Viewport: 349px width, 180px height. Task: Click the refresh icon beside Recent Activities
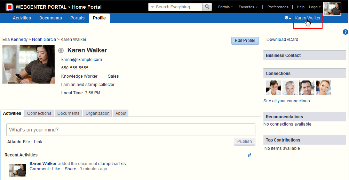[249, 155]
